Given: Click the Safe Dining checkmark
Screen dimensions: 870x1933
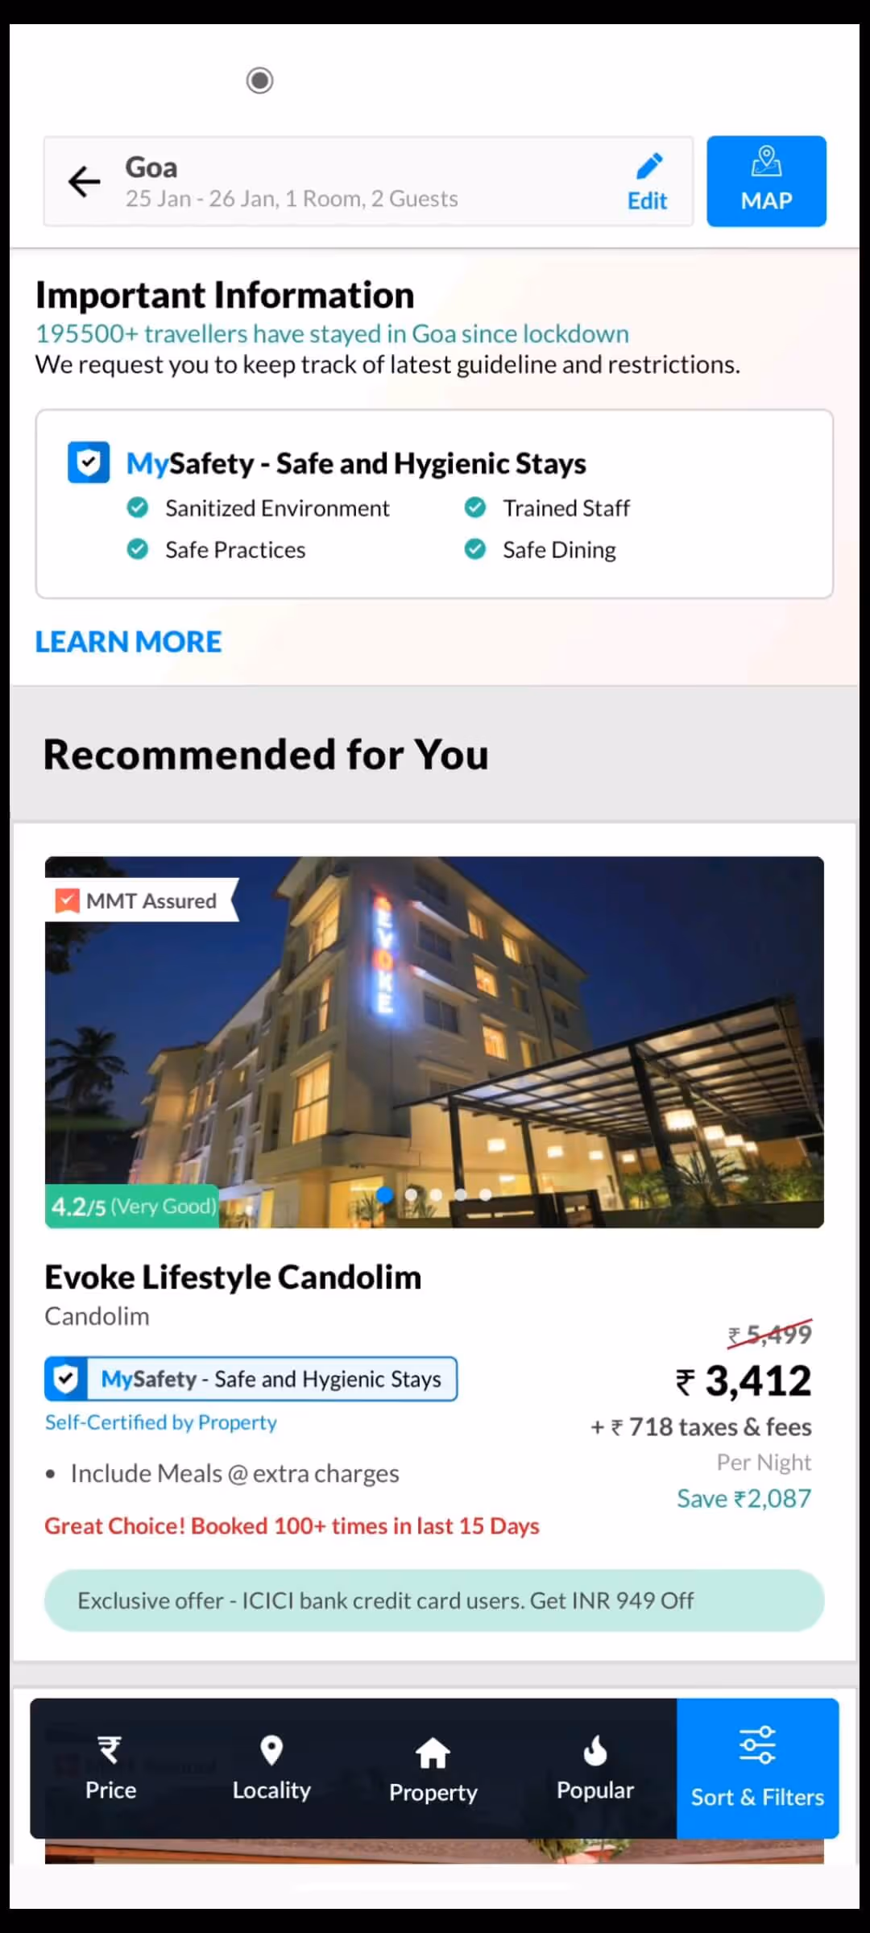Looking at the screenshot, I should pos(475,549).
